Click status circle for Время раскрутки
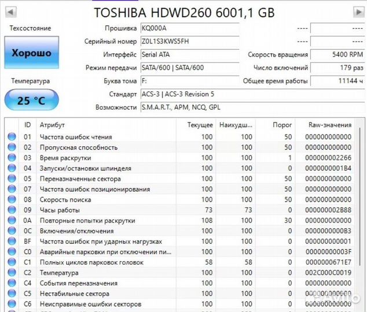Viewport: 367px width, 312px height. 12,158
